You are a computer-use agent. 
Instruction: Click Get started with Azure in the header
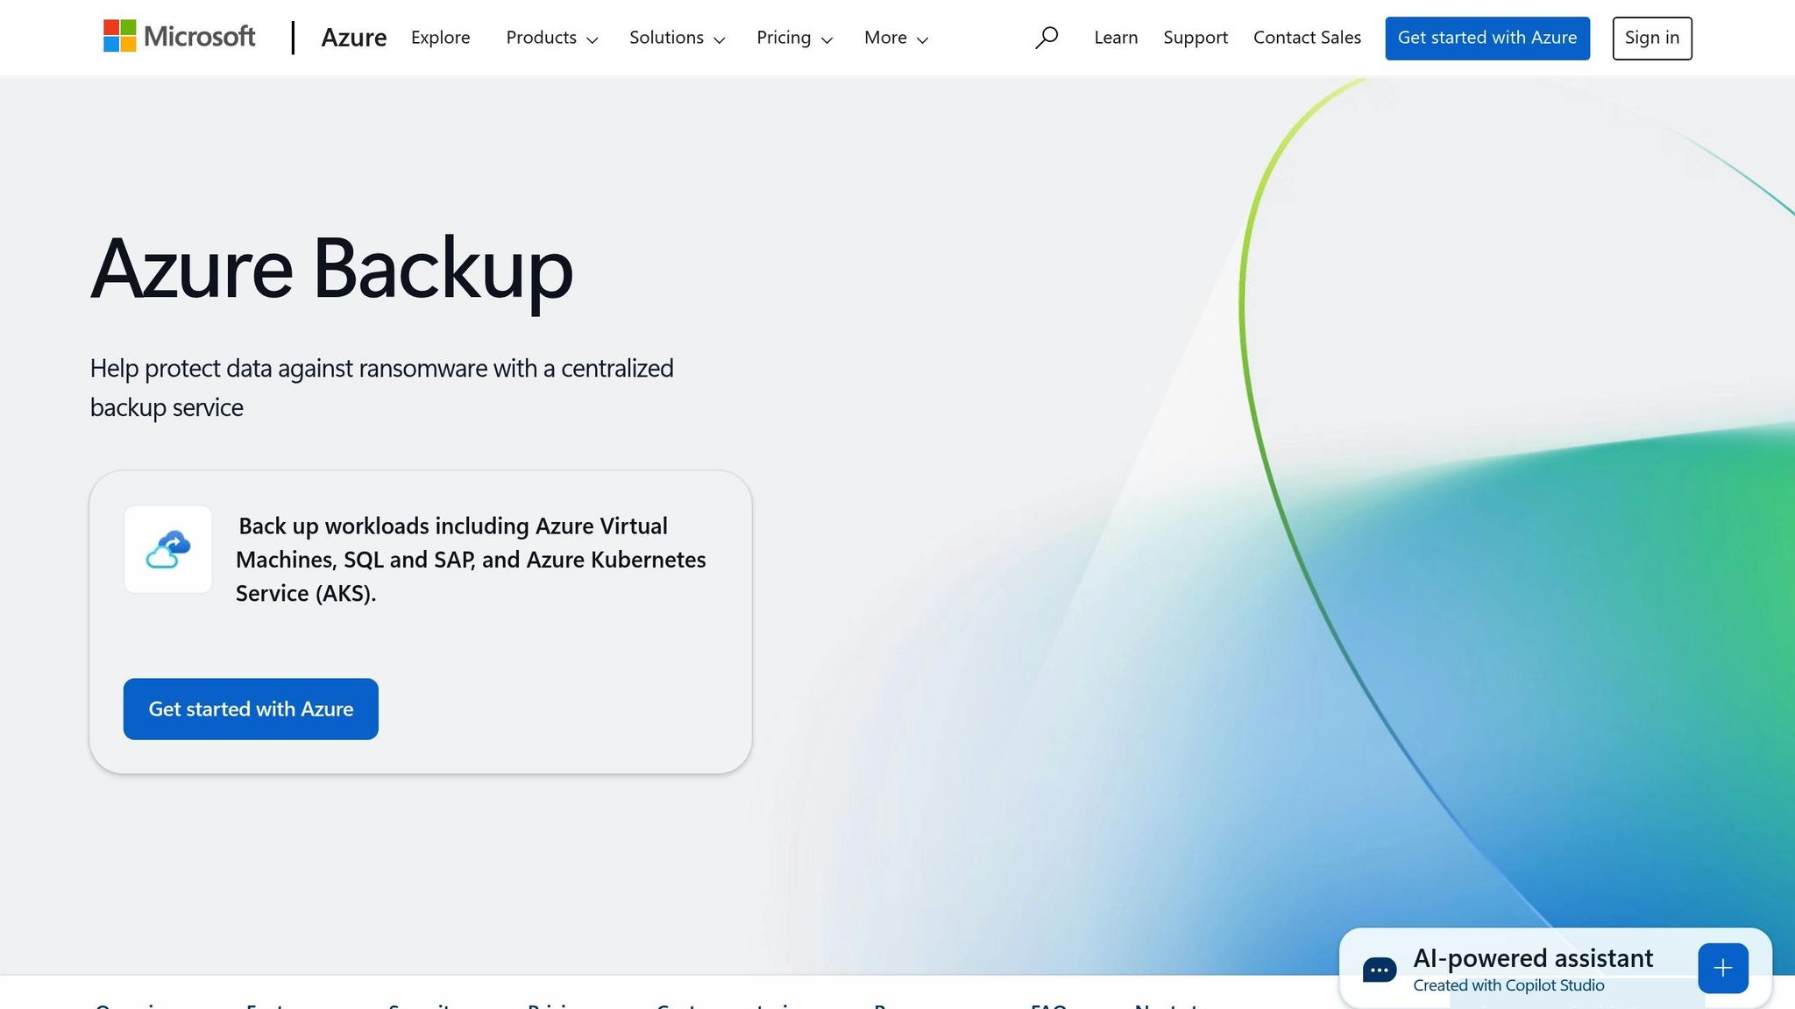pos(1487,38)
